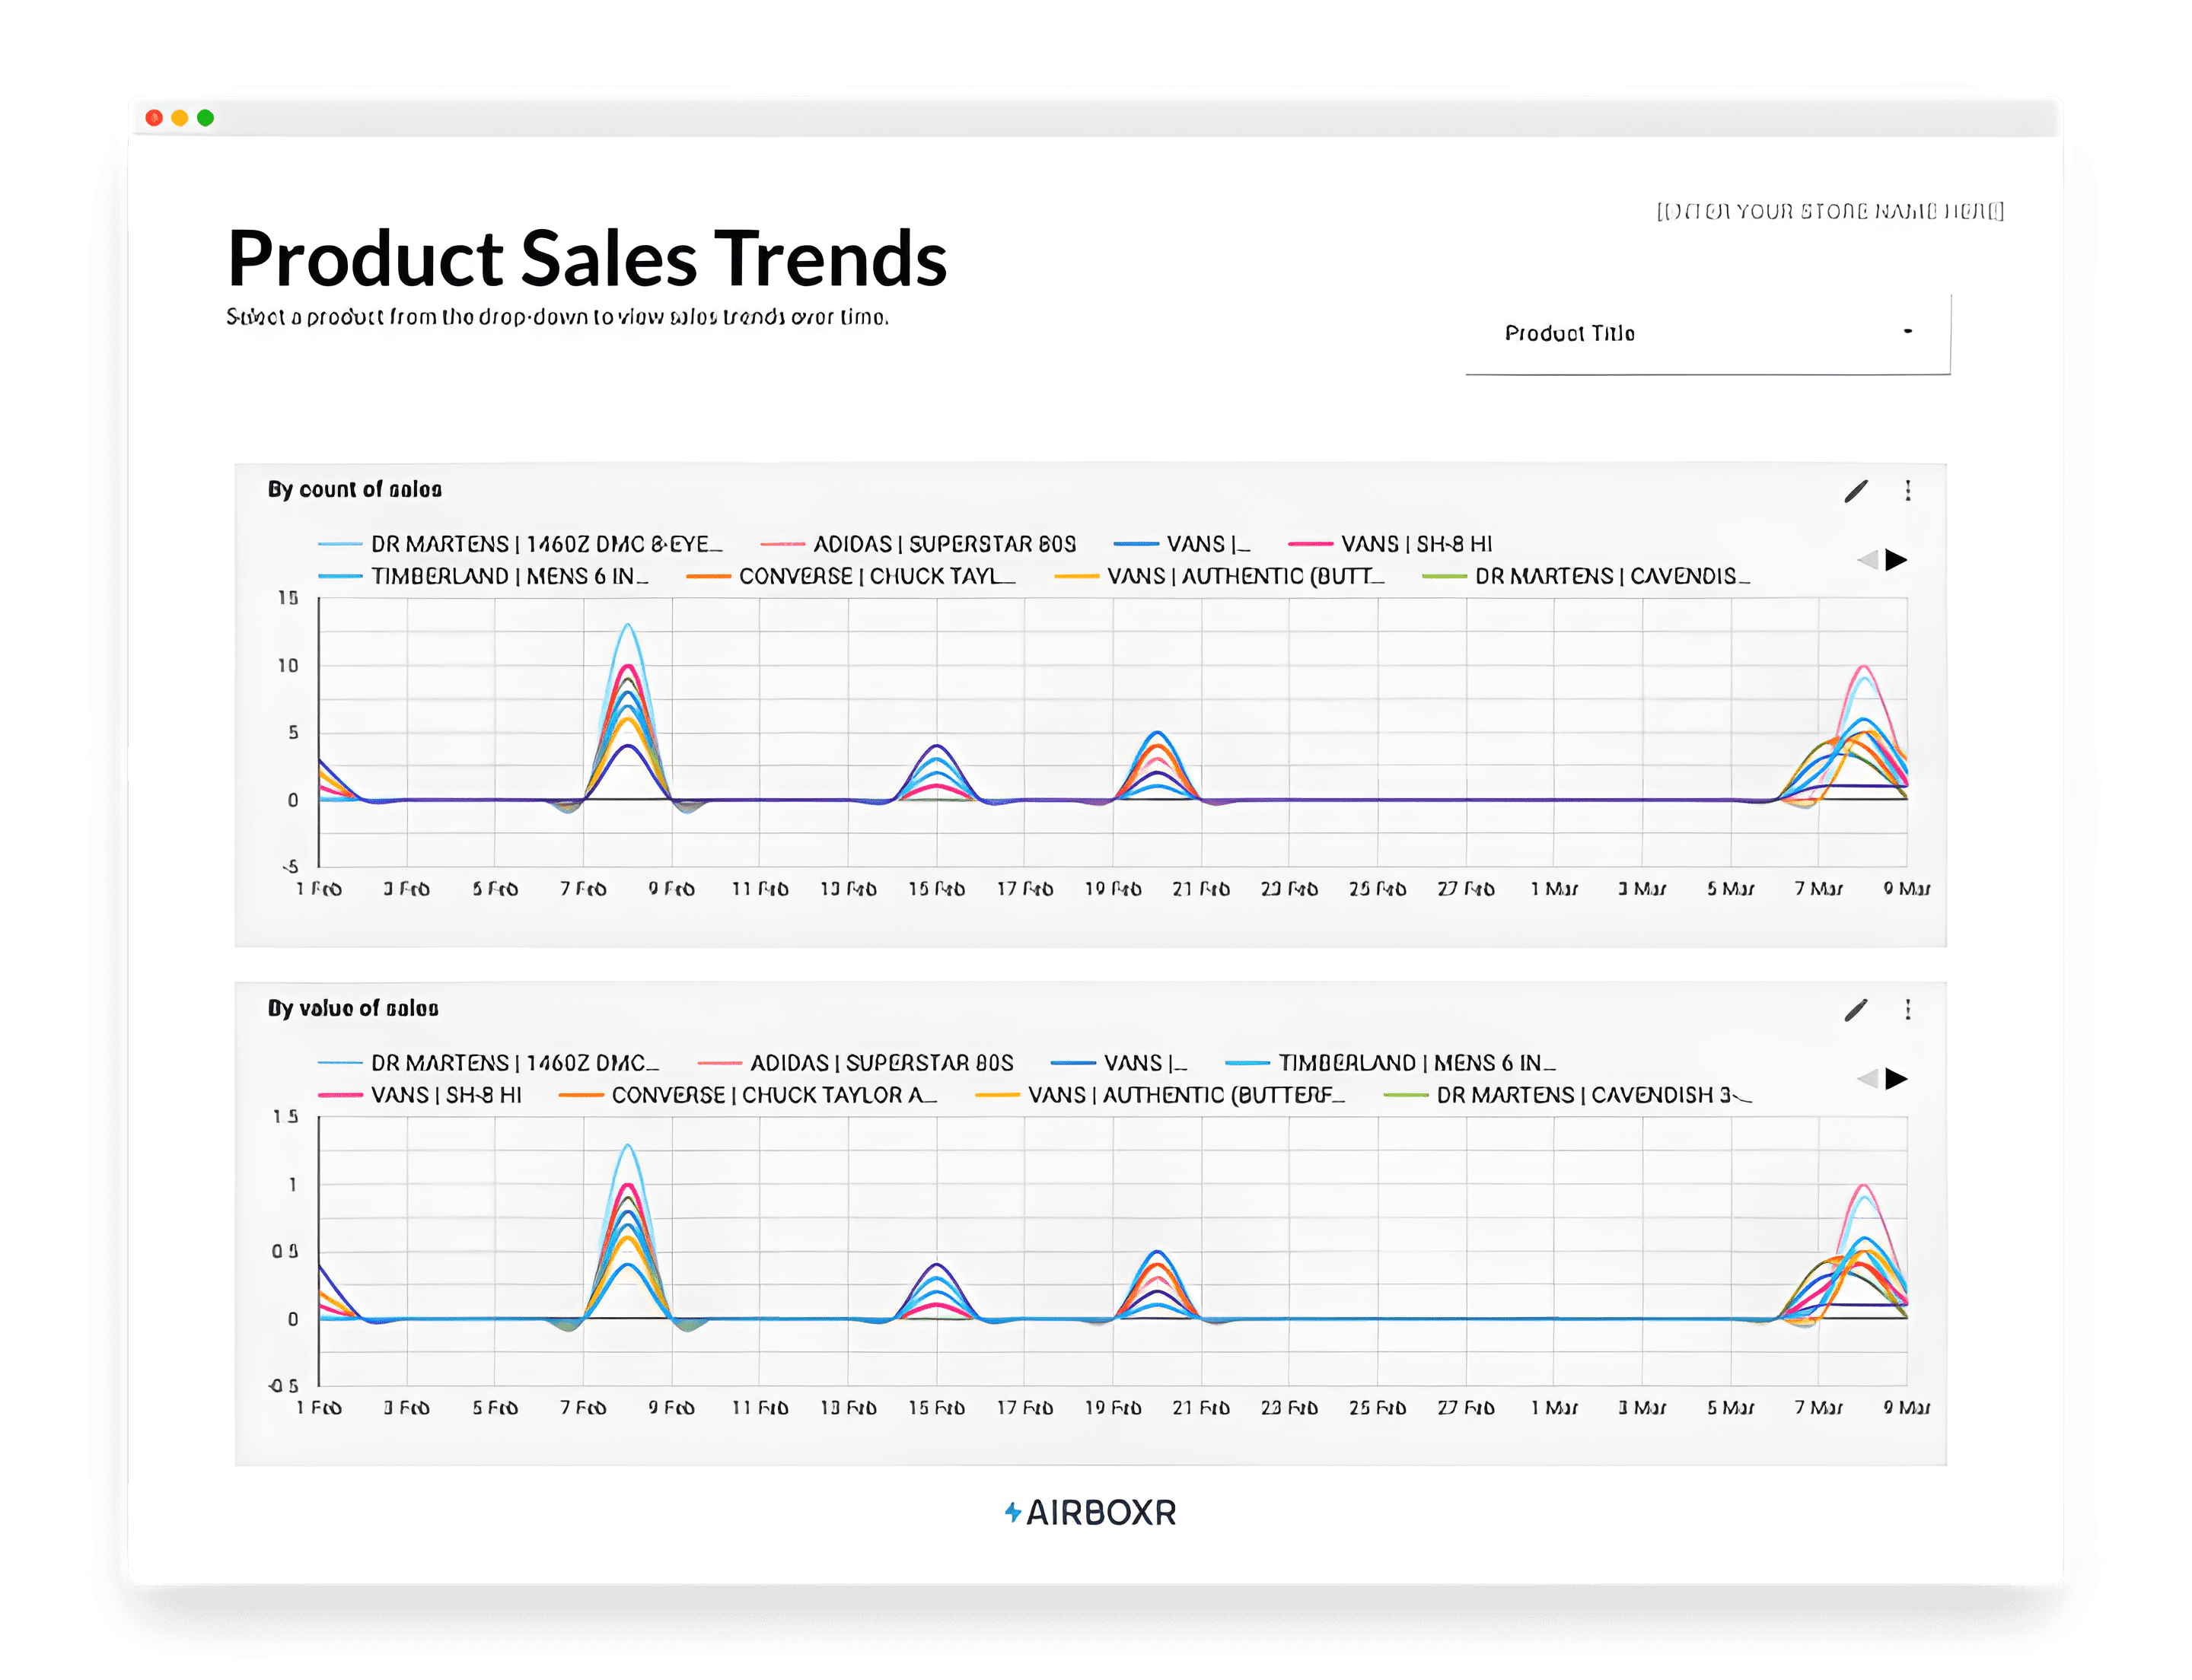Viewport: 2192px width, 1680px height.
Task: Open more options for value of sales chart
Action: (1908, 1010)
